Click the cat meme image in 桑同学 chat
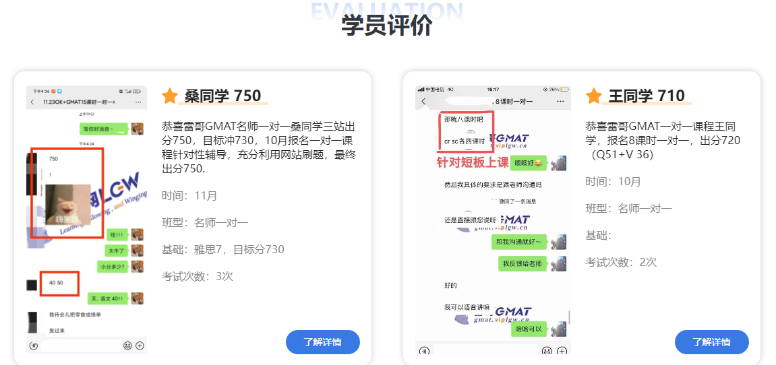Viewport: 776px width, 365px height. tap(67, 205)
